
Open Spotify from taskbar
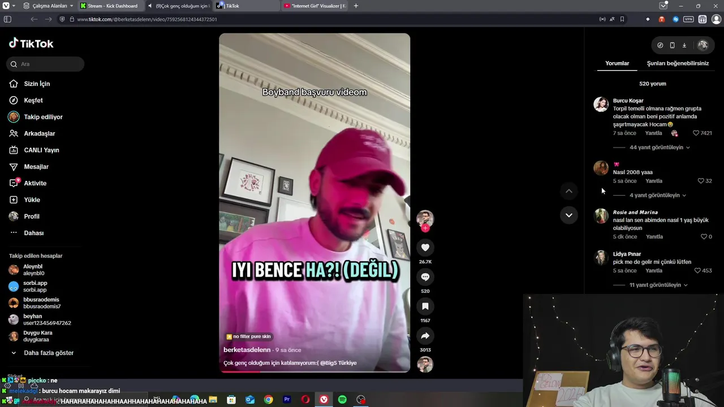coord(342,400)
